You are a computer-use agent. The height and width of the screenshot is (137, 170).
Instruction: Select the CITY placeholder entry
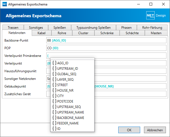(x=72, y=96)
